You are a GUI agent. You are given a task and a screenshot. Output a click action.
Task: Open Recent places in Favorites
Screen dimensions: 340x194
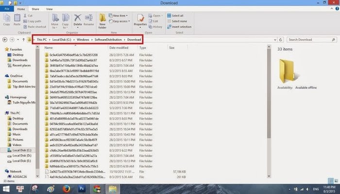(19, 65)
